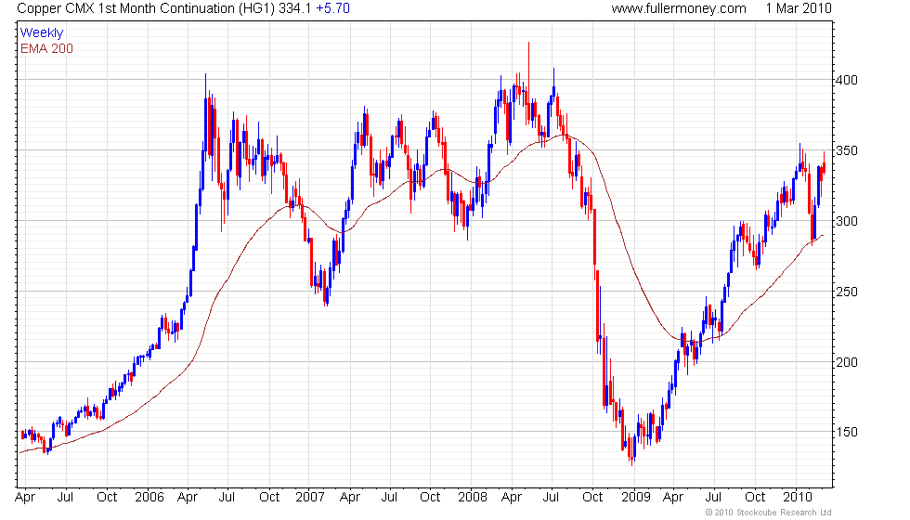Click the 300 price axis label
This screenshot has height=520, width=910.
[846, 221]
